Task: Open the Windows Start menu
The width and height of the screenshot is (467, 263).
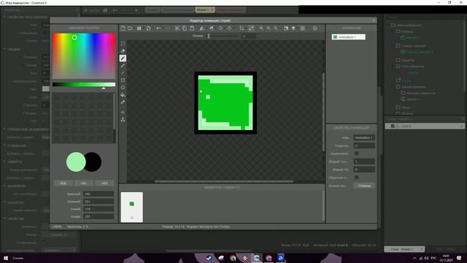Action: [5, 258]
